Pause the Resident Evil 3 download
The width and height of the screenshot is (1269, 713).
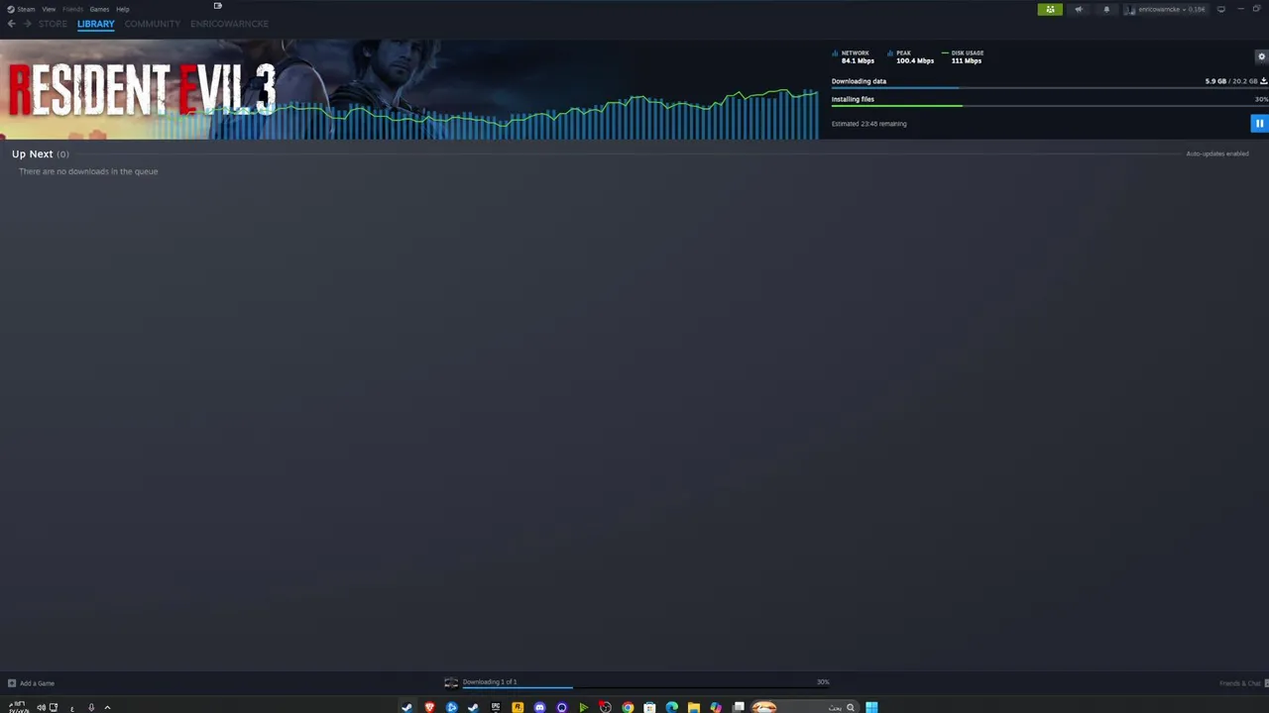(1259, 124)
